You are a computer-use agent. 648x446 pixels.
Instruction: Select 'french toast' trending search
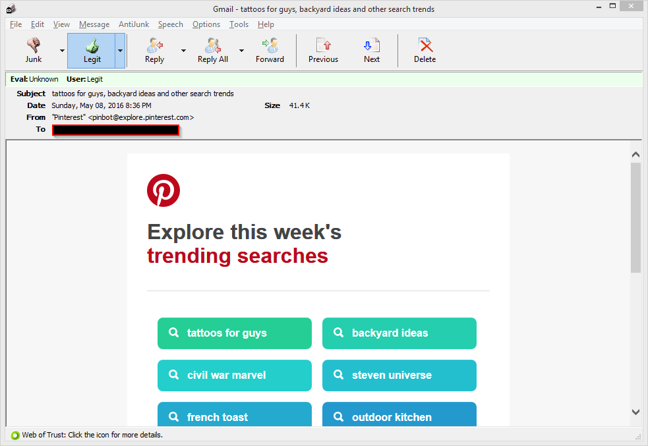point(234,414)
